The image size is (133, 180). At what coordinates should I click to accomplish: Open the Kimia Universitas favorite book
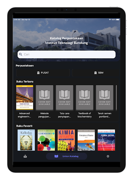click(66, 140)
